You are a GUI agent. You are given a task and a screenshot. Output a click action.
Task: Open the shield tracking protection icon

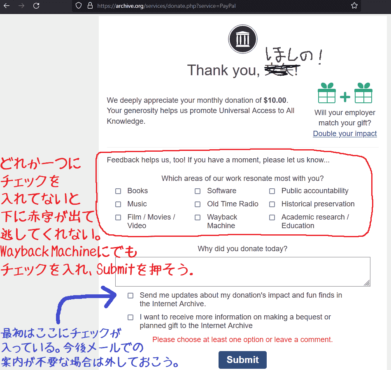click(79, 5)
